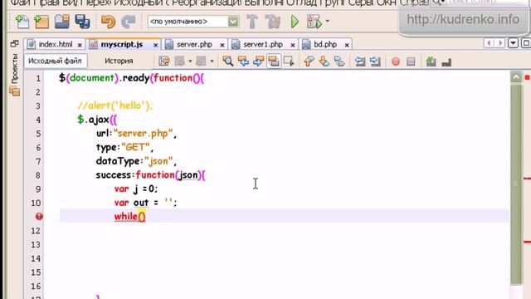Start debugging with the Debug Project icon
531x299 pixels.
pyautogui.click(x=314, y=22)
